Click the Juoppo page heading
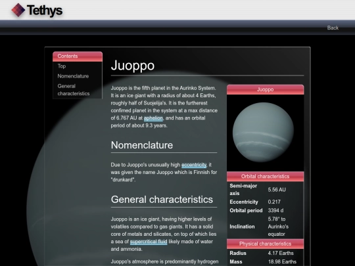 tap(133, 66)
